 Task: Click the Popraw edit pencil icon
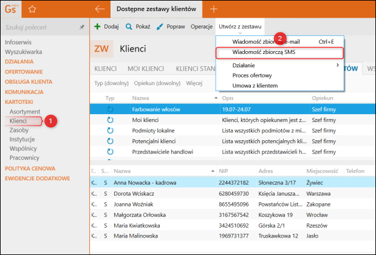pos(160,27)
